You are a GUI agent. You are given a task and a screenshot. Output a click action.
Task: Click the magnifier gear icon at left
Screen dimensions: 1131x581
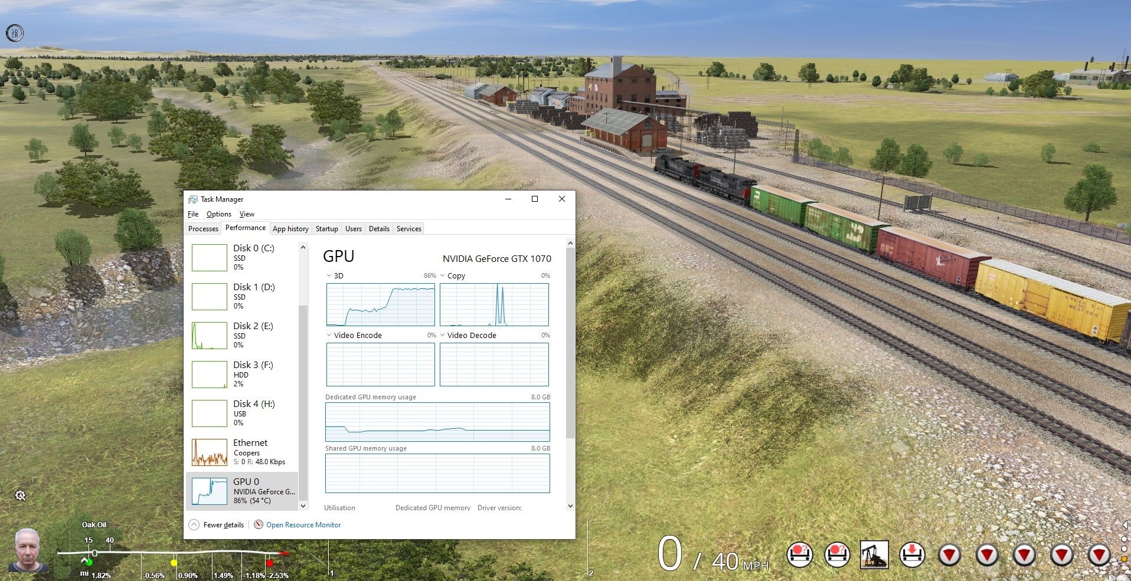click(x=20, y=495)
